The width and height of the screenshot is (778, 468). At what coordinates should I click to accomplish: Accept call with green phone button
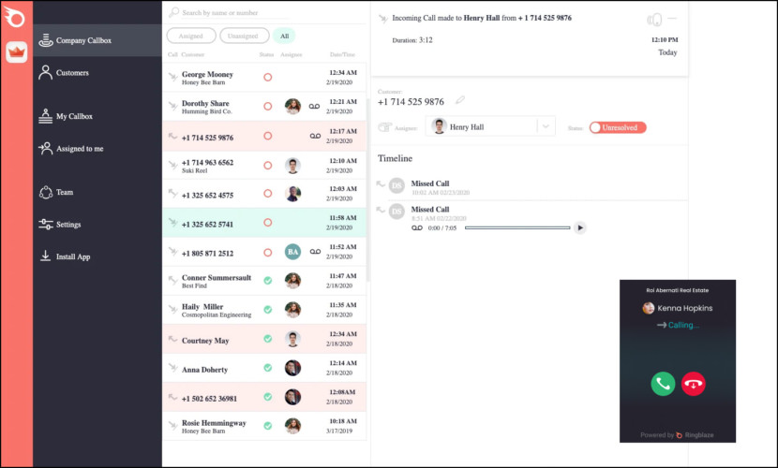coord(663,384)
